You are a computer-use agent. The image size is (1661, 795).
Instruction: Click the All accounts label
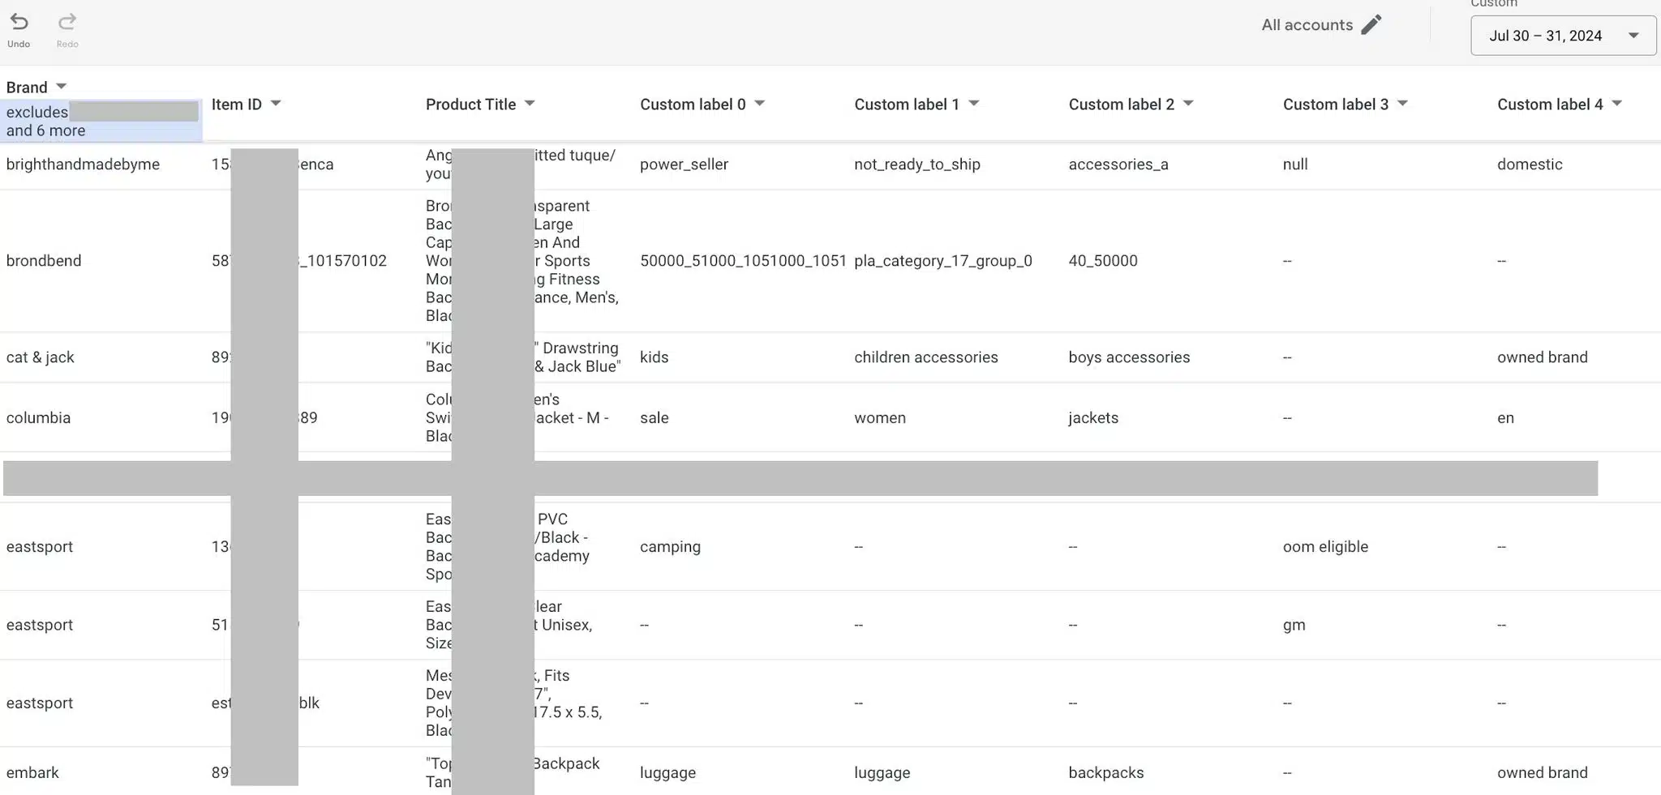coord(1307,25)
